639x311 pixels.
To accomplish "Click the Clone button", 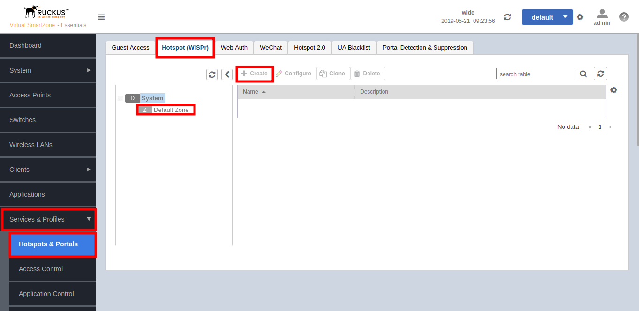I will 333,74.
